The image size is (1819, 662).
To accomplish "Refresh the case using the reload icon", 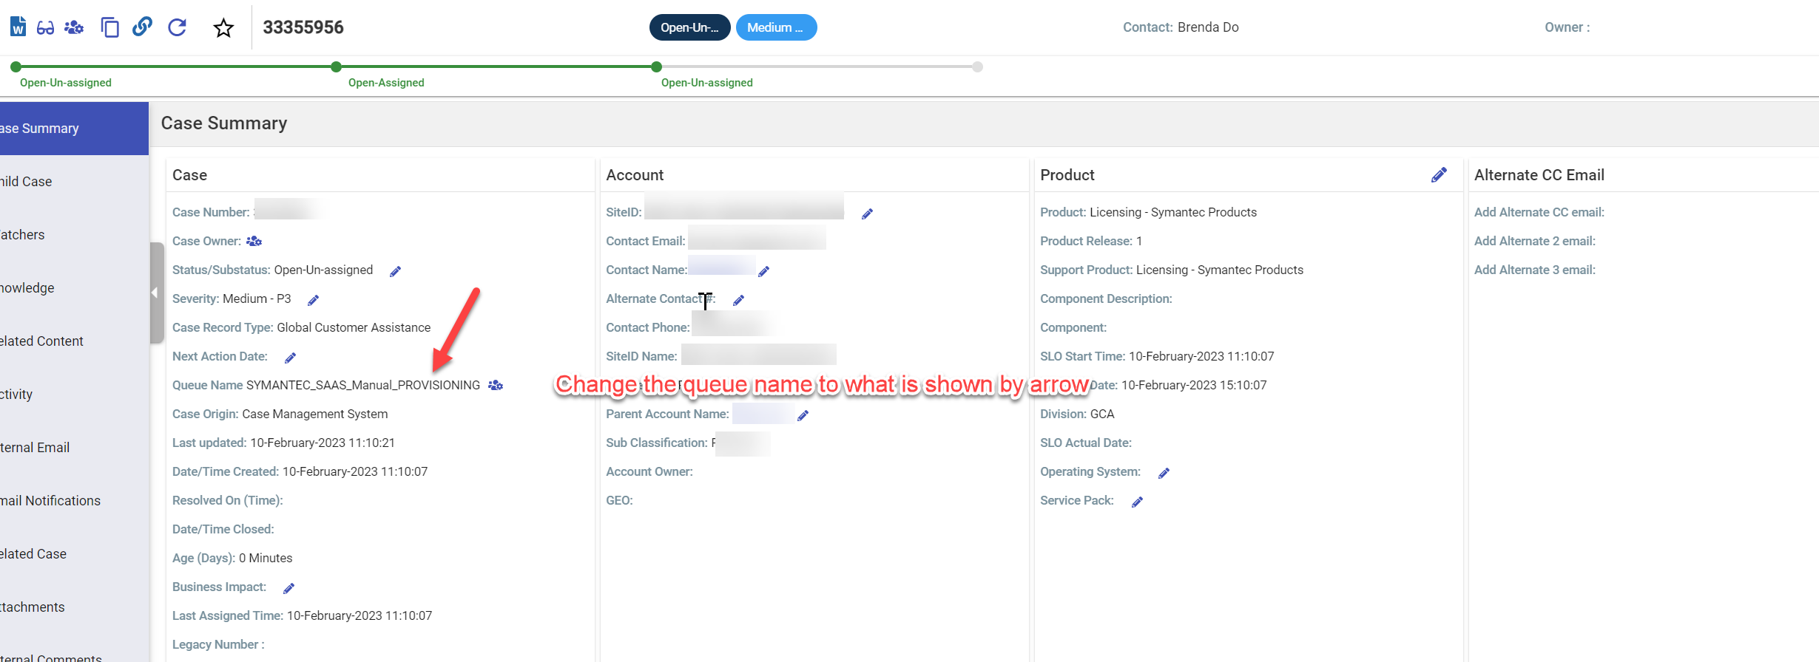I will point(177,28).
